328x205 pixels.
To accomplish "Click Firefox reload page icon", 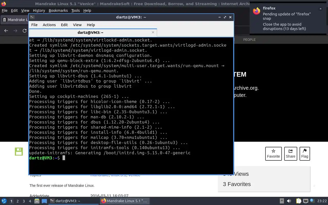I will point(25,31).
